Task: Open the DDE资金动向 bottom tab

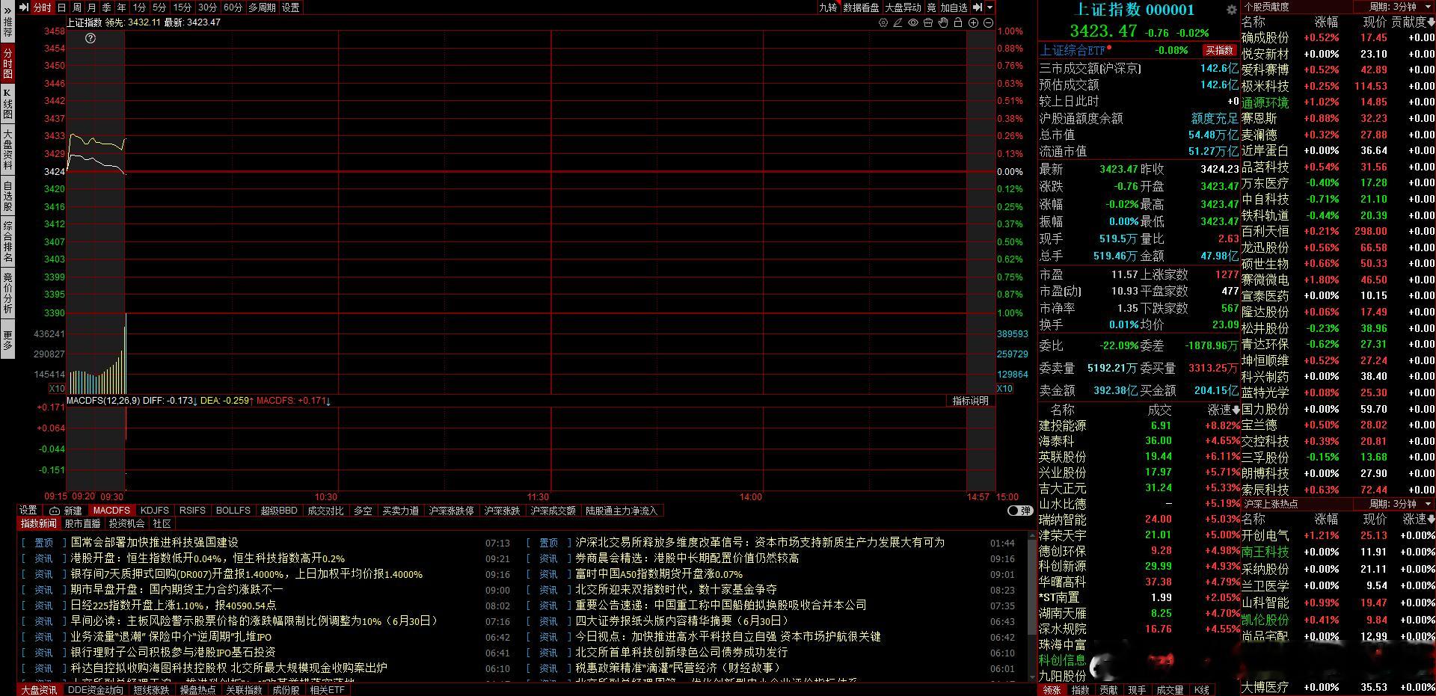Action: 95,690
